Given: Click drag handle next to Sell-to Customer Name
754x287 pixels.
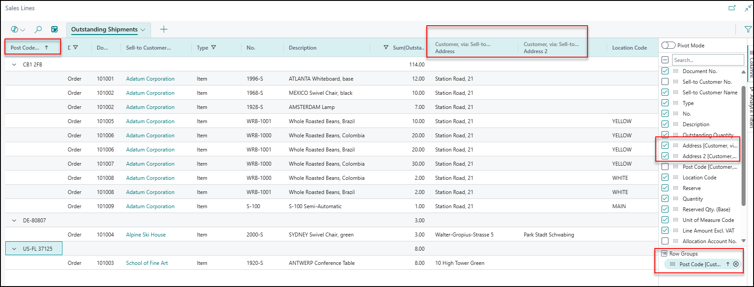Looking at the screenshot, I should pos(676,92).
